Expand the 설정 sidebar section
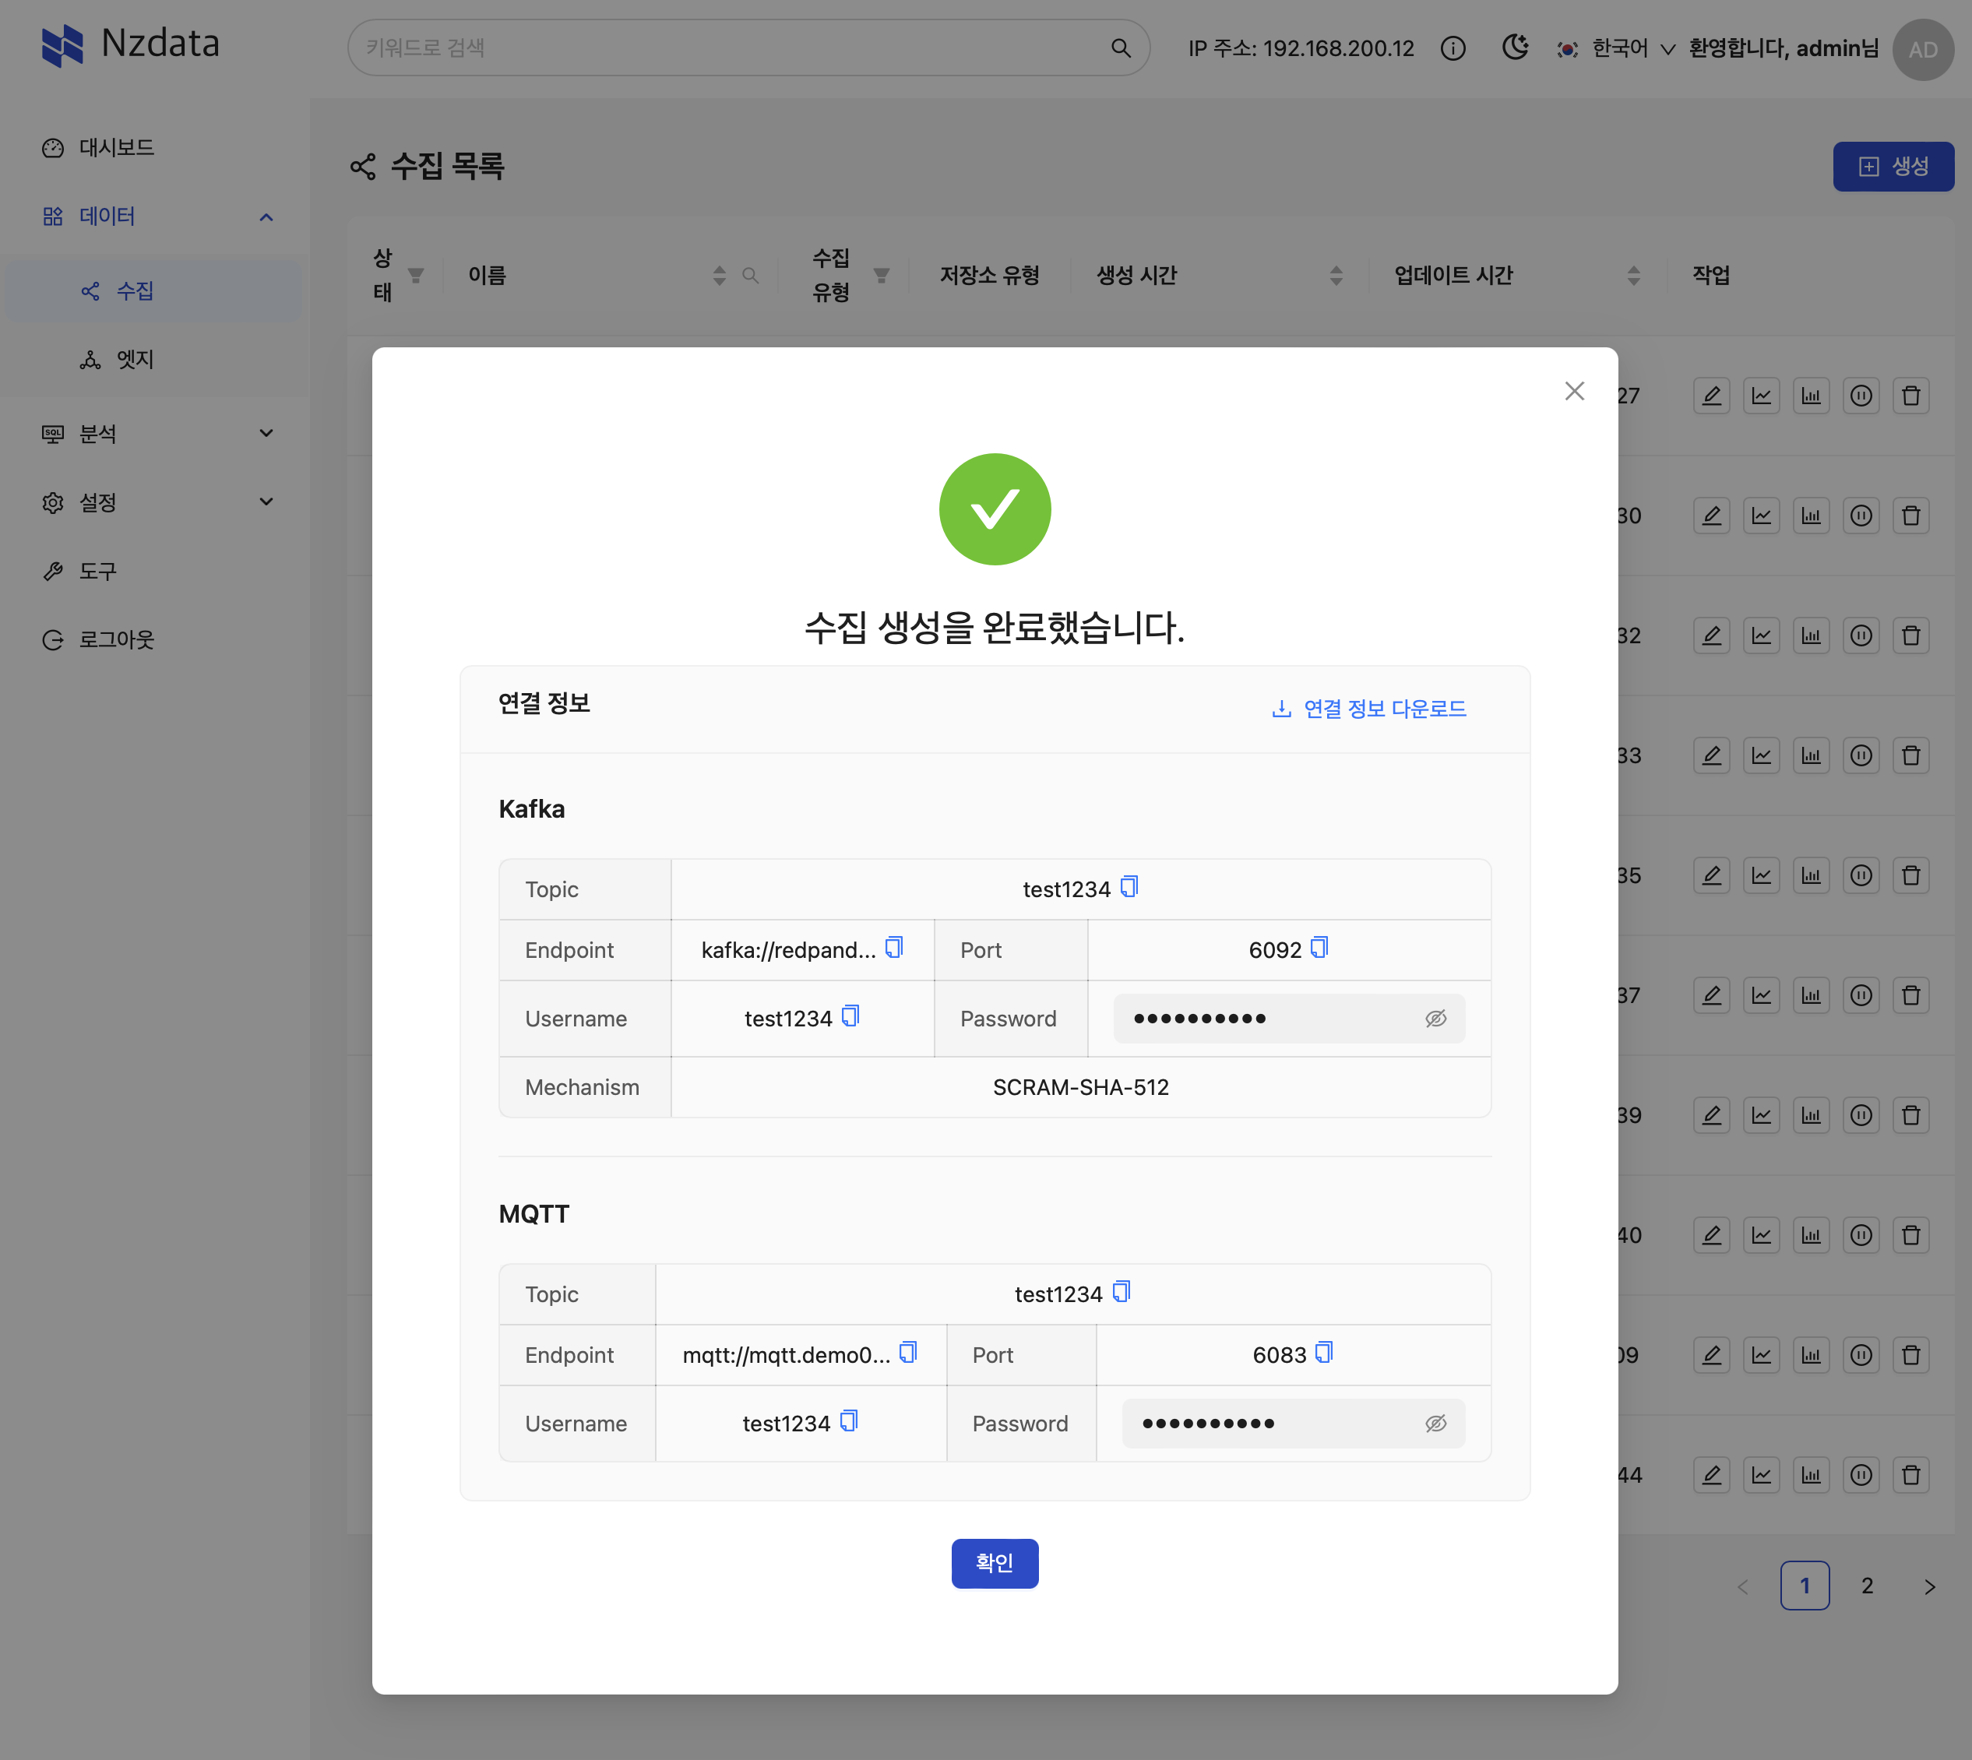The height and width of the screenshot is (1760, 1972). click(x=155, y=502)
